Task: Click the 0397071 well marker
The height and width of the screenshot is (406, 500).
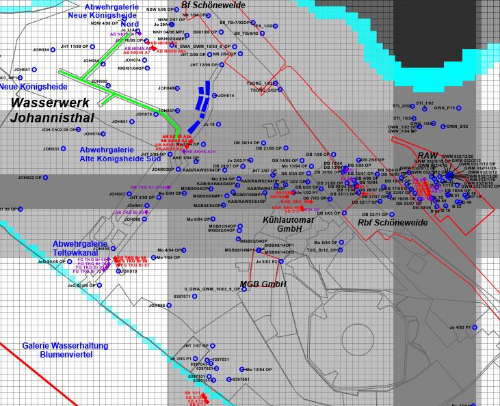Action: [x=194, y=297]
